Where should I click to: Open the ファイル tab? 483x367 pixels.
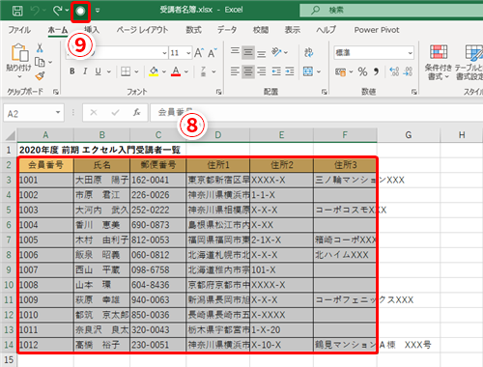click(19, 30)
